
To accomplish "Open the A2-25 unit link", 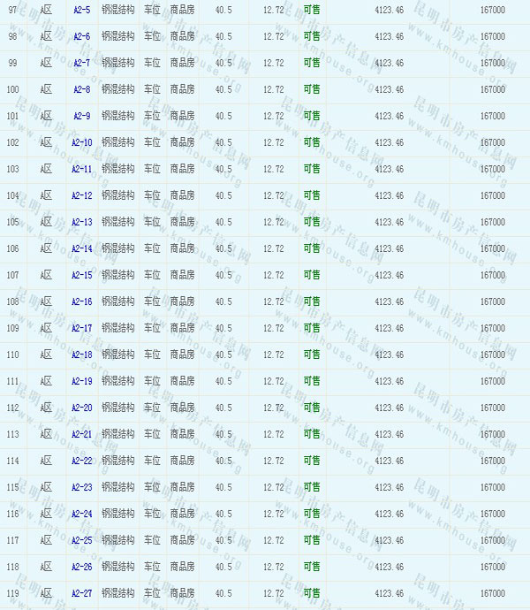I will tap(81, 540).
